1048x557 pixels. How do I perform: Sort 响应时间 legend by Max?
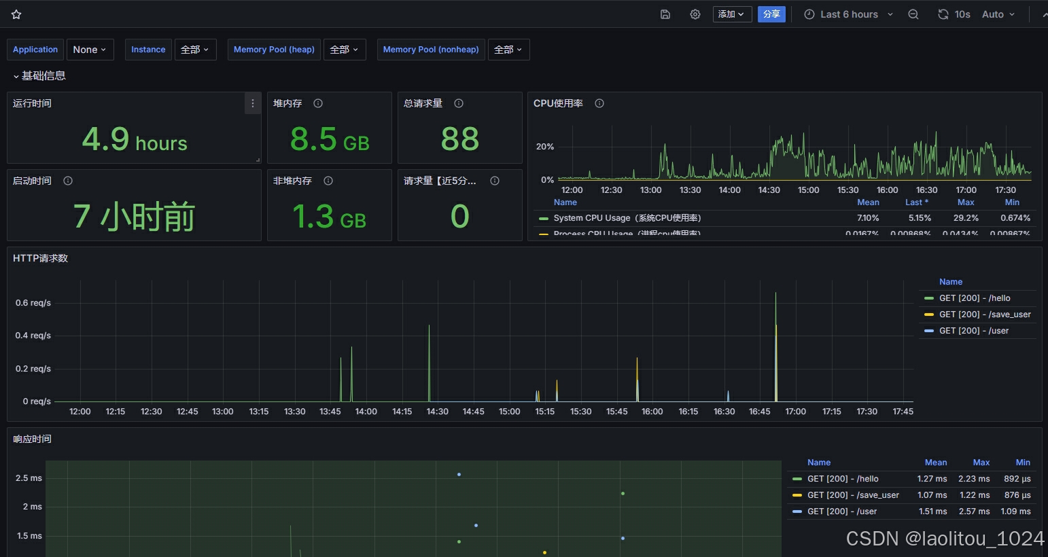pos(981,463)
